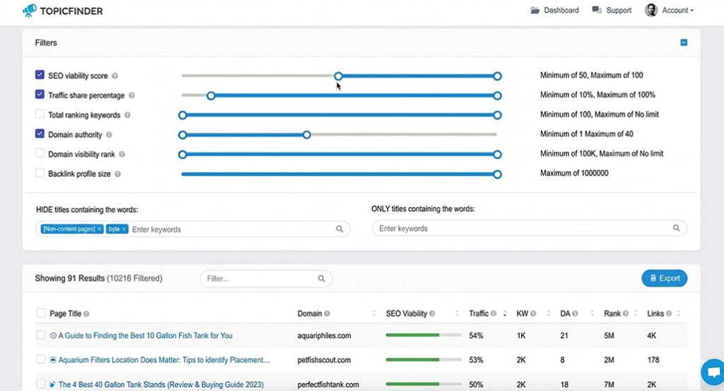Uncheck the SEO viability score filter
The image size is (724, 391).
tap(40, 75)
